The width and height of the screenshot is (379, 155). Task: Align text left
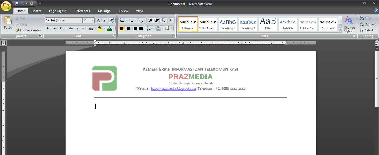coord(122,28)
